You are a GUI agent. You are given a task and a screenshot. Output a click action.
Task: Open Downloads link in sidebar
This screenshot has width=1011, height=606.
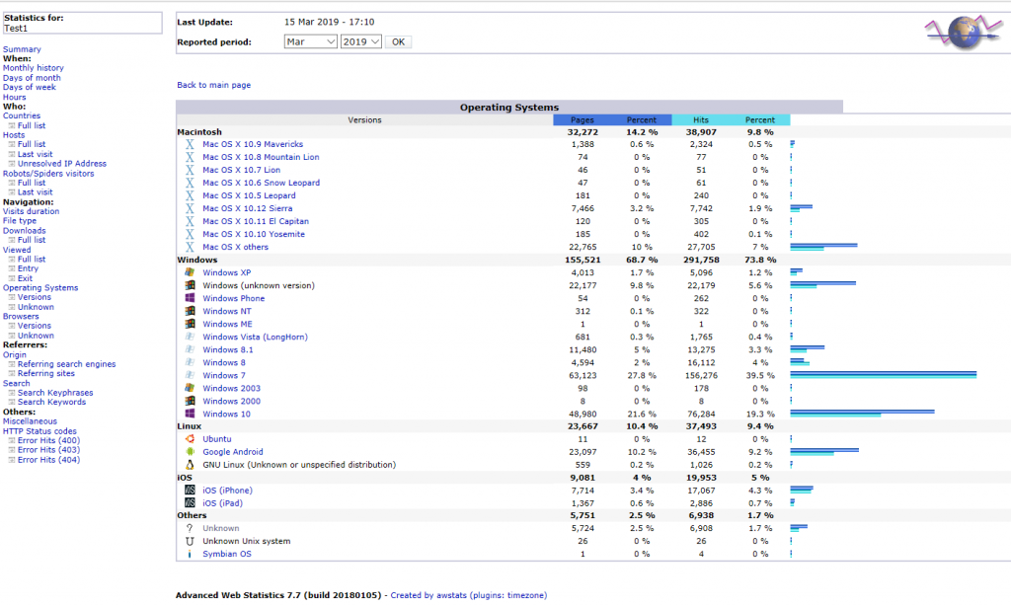pos(25,231)
